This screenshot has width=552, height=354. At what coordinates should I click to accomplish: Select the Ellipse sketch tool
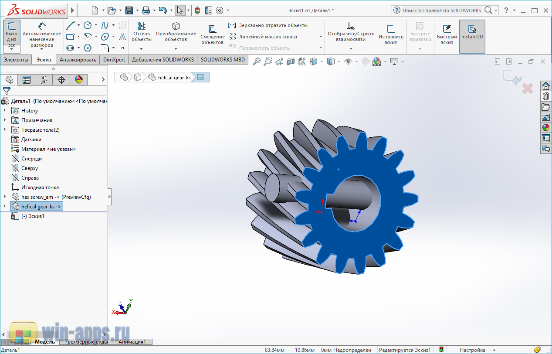(105, 37)
